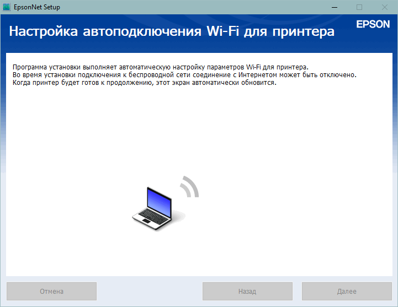Maximize the EpsonNet Setup window
Image resolution: width=398 pixels, height=307 pixels.
359,7
